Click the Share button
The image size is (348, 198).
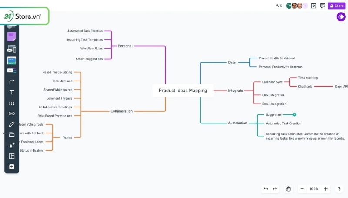pos(336,6)
